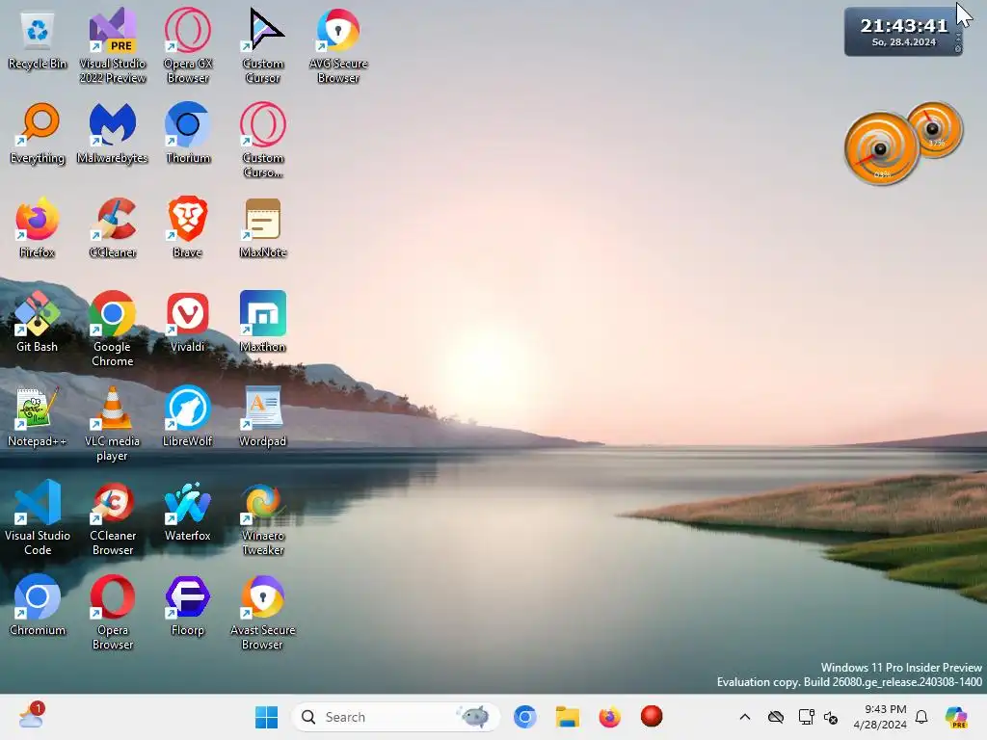Screen dimensions: 987x740
Task: Launch the Everything search shortcut
Action: click(x=38, y=134)
